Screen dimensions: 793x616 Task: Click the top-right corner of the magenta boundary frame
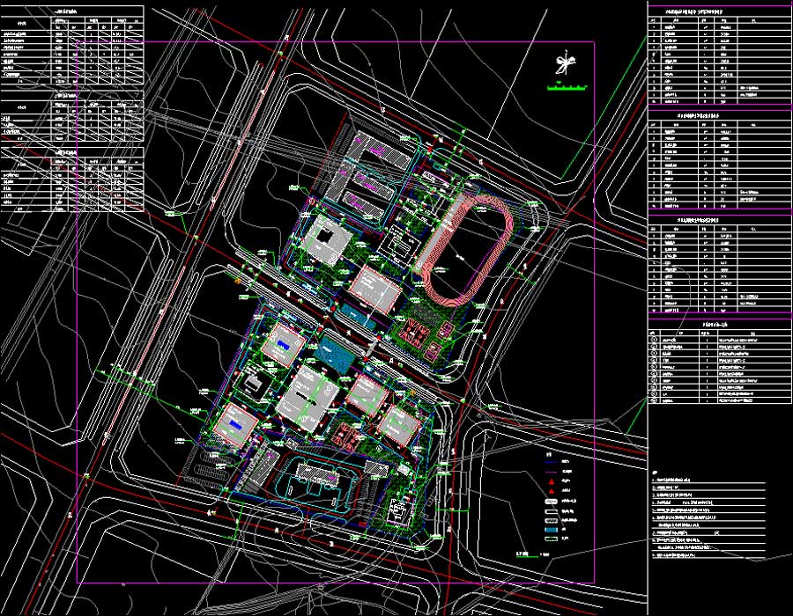[x=593, y=42]
